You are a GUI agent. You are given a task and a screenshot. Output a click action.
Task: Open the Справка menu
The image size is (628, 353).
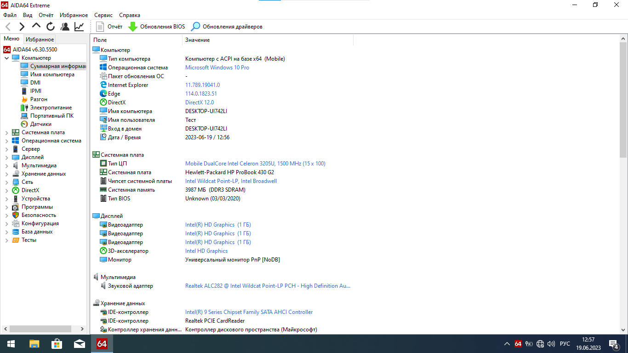pyautogui.click(x=130, y=15)
